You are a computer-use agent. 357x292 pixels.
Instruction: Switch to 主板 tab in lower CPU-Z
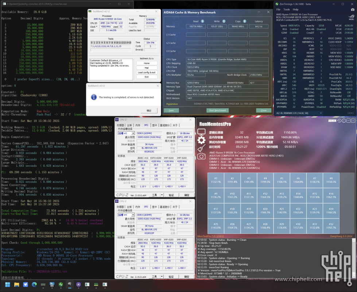[x=129, y=207]
